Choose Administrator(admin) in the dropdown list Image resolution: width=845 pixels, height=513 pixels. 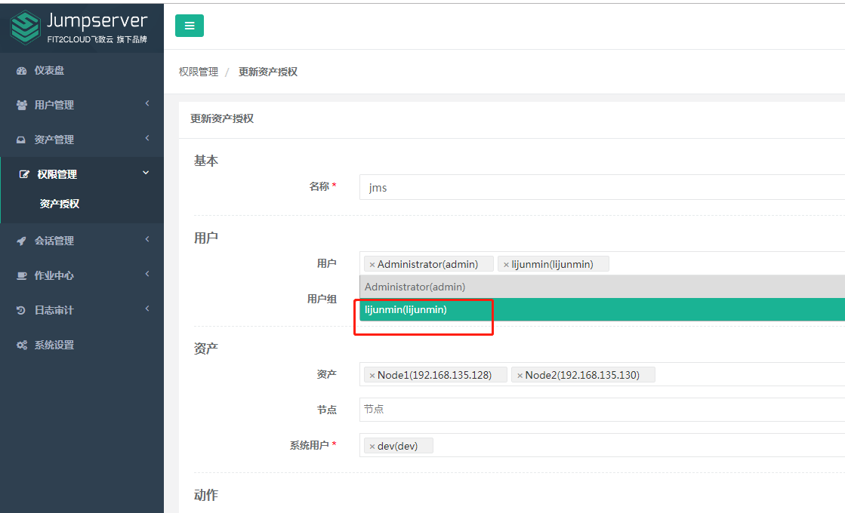pyautogui.click(x=602, y=287)
